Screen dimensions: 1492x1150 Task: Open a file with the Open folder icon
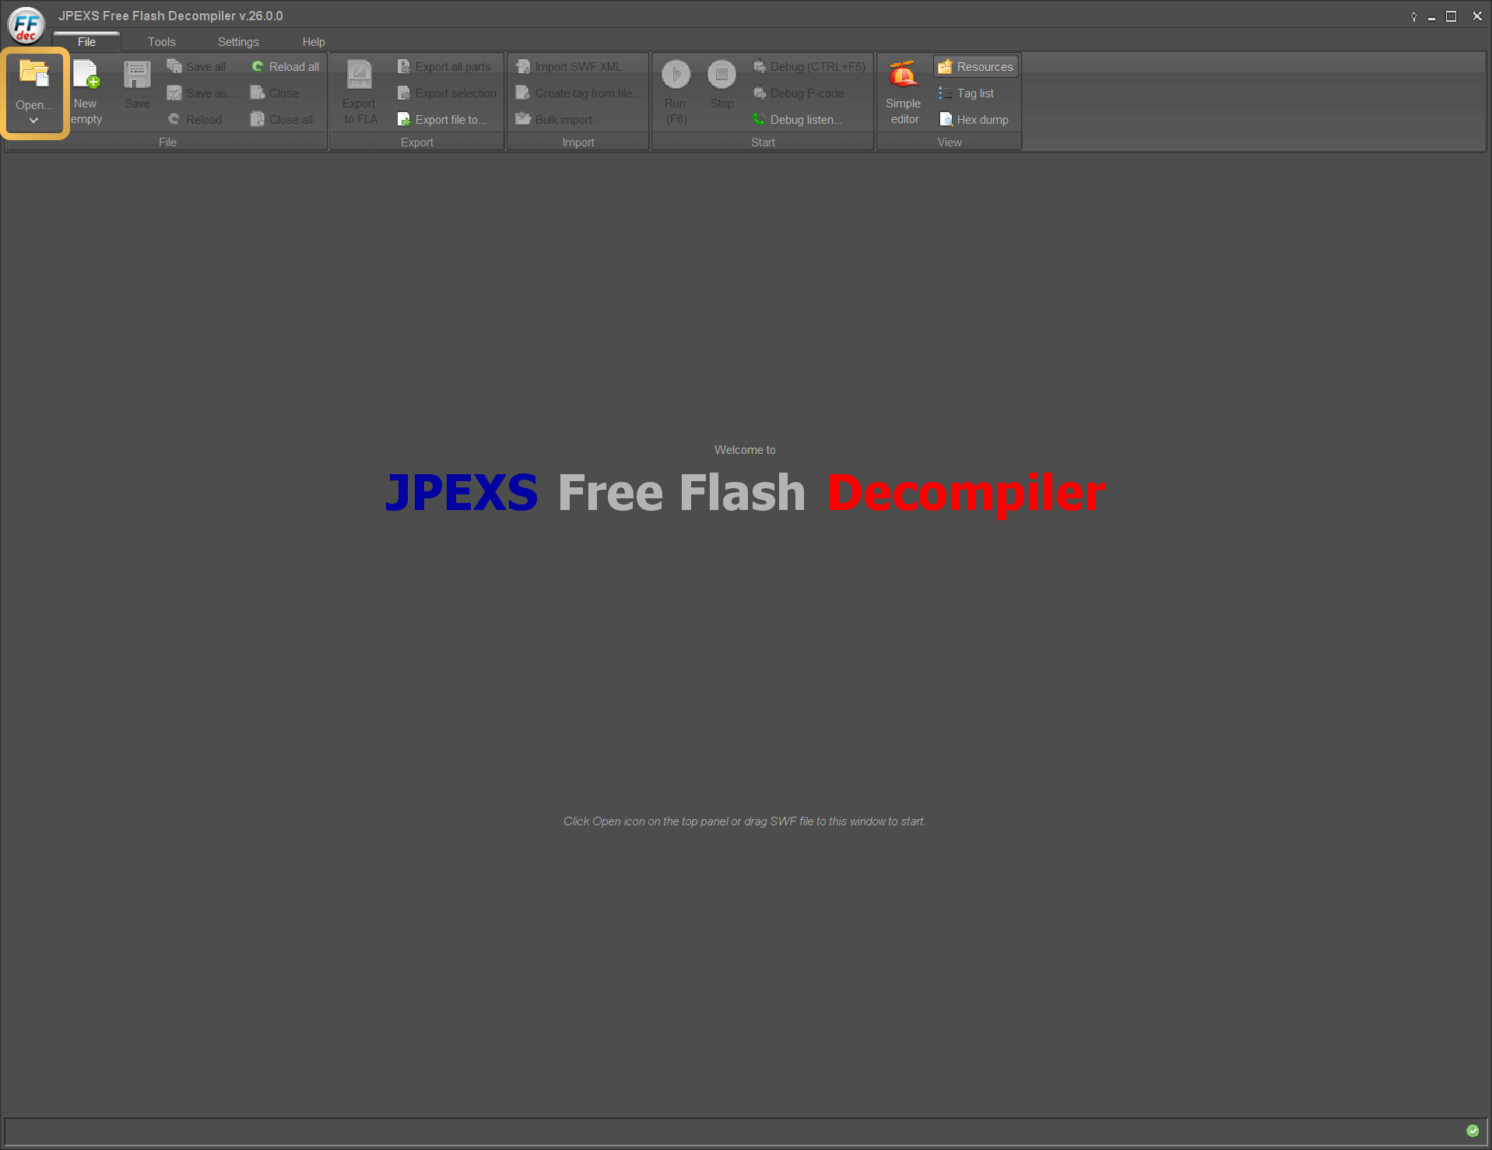(x=34, y=74)
